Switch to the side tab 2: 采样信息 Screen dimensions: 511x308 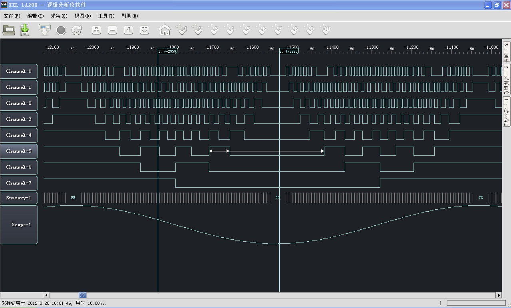point(506,79)
